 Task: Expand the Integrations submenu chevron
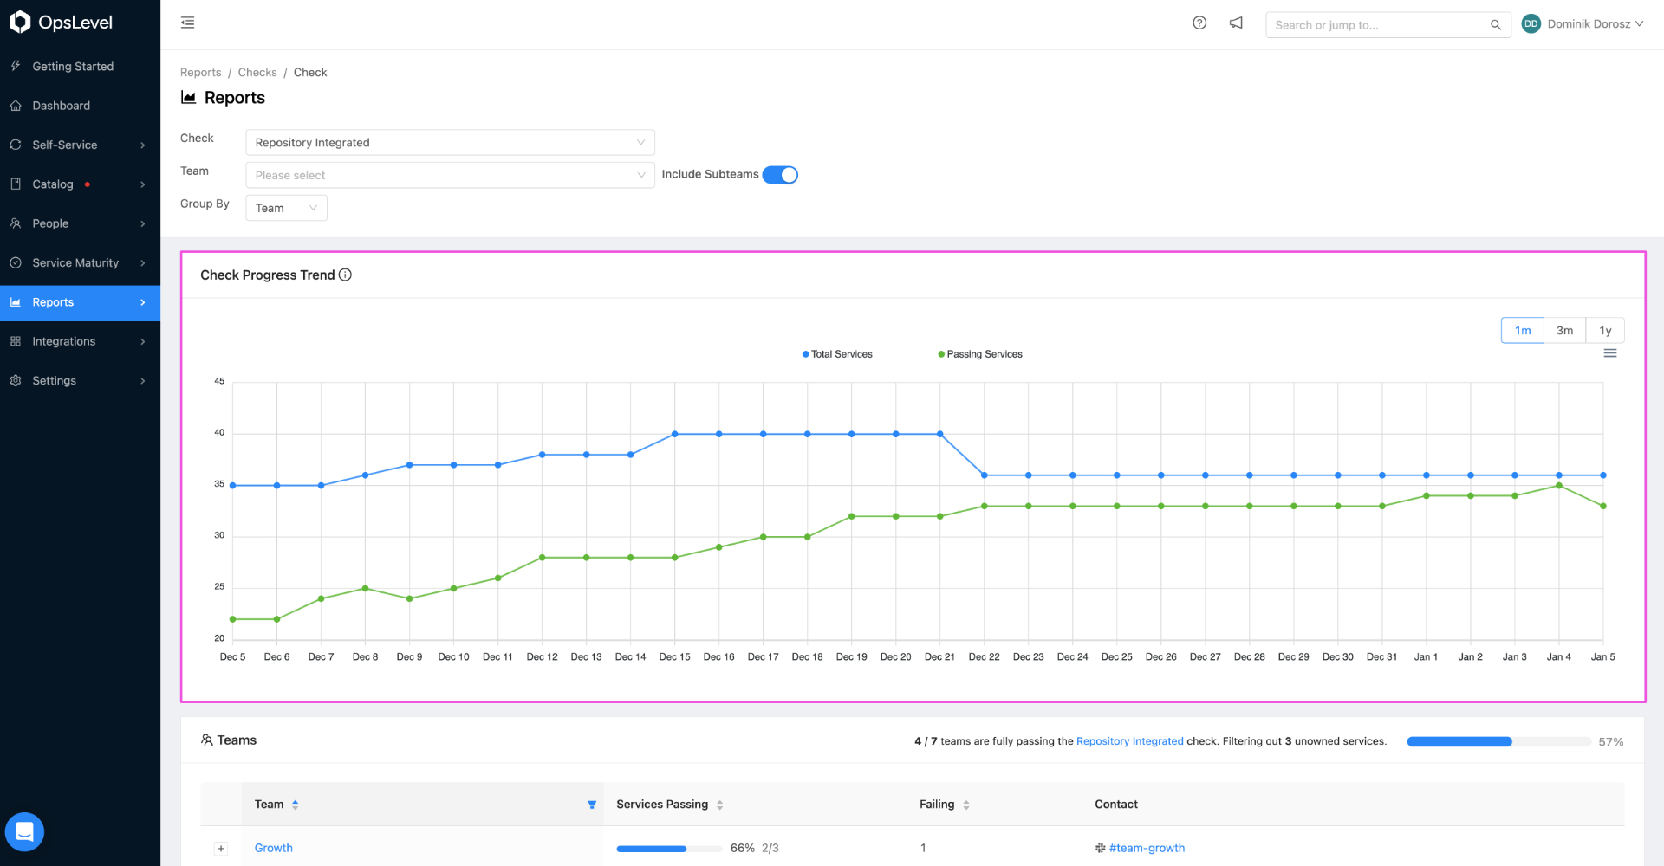[143, 341]
